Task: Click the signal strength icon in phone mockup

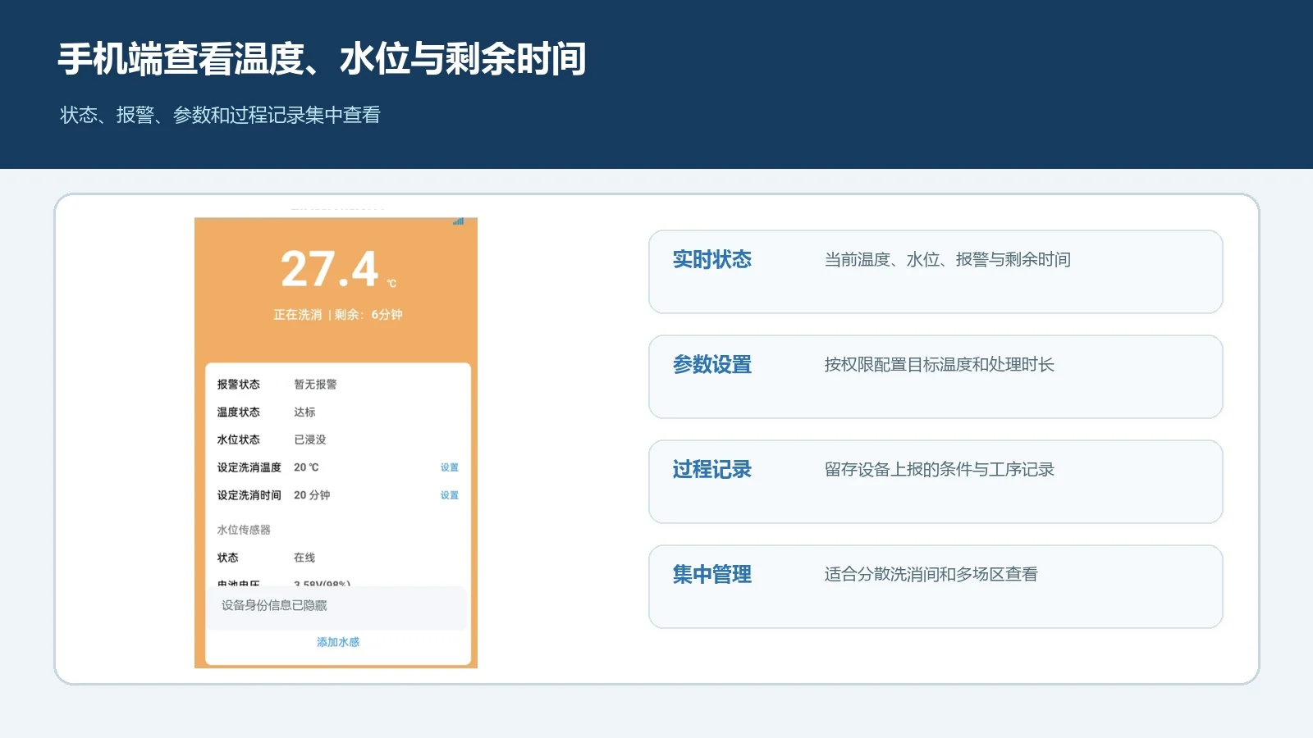Action: pos(458,221)
